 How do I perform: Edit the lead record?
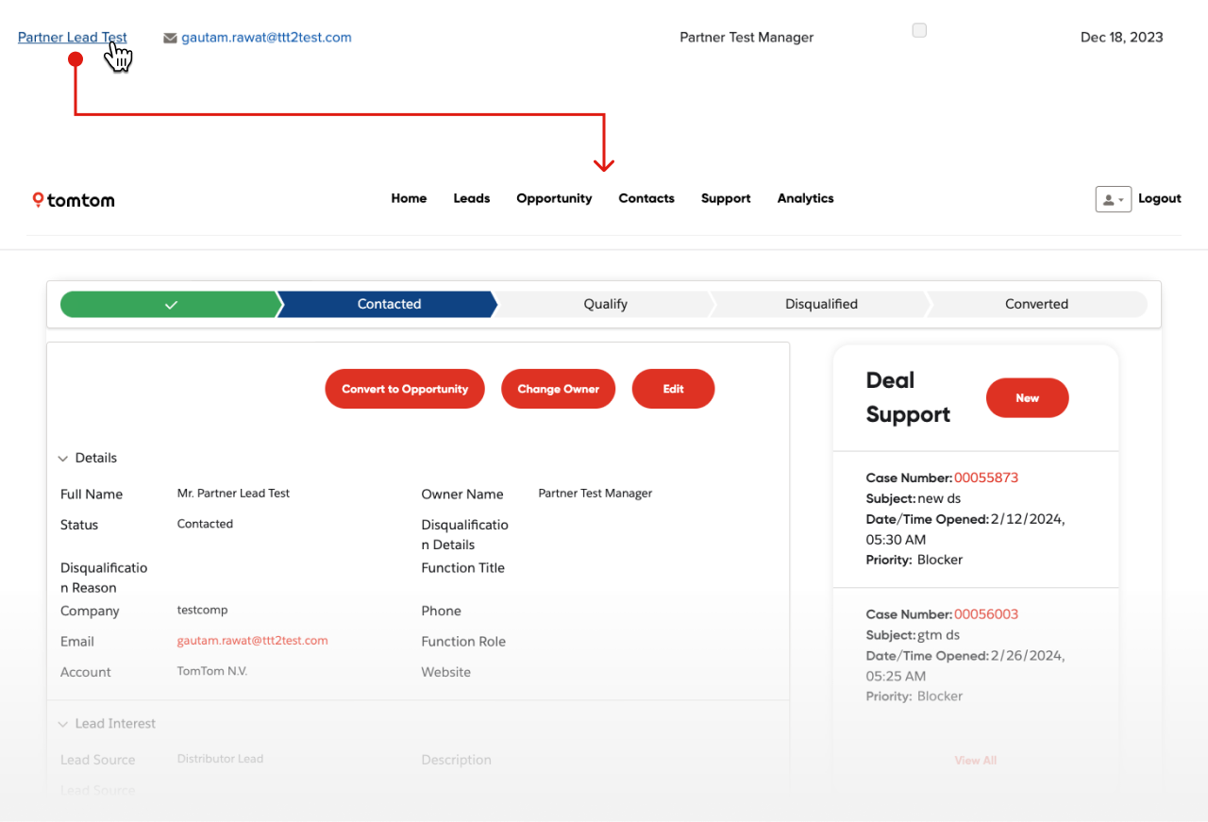(x=673, y=389)
